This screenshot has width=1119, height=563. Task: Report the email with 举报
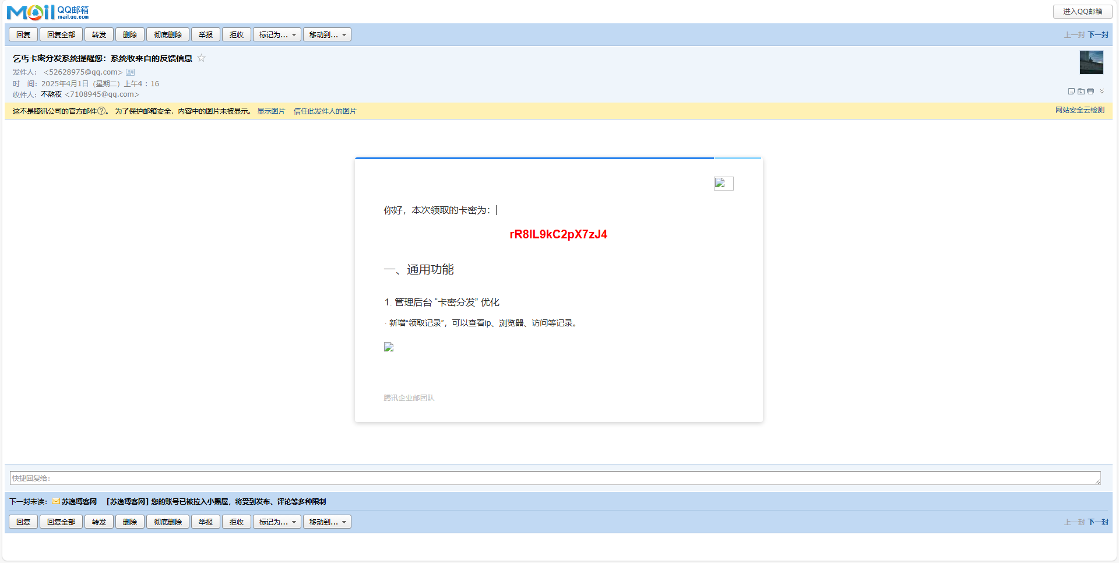click(x=205, y=34)
